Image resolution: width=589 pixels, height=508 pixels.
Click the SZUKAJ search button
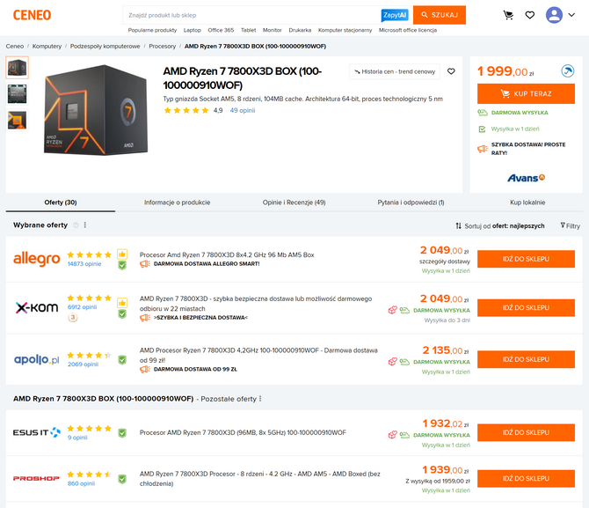pos(440,15)
